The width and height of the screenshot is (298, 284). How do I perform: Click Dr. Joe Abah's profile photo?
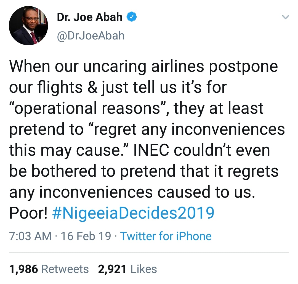pos(28,26)
